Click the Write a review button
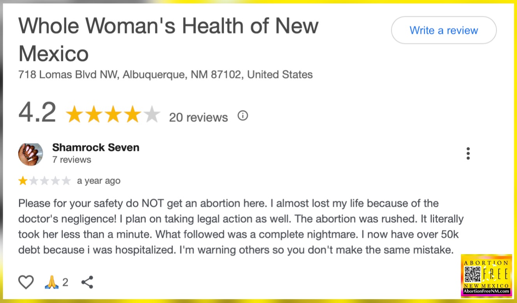 click(444, 30)
